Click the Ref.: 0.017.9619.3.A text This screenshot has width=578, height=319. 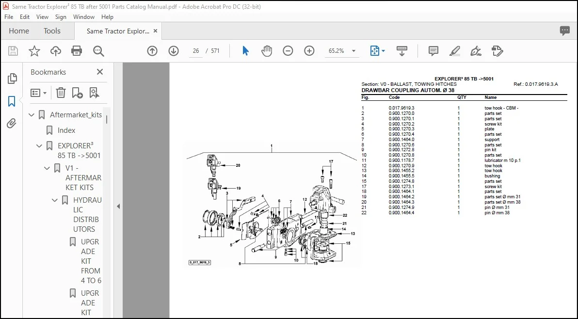[536, 84]
